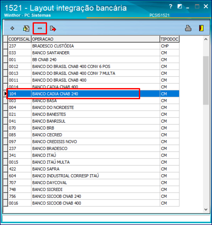This screenshot has width=212, height=225.
Task: Click the vertical scrollbar thumb
Action: pos(206,80)
